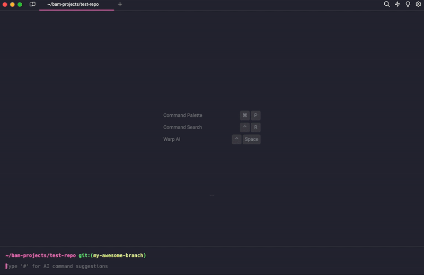The width and height of the screenshot is (424, 275).
Task: Click the R key cap
Action: (255, 127)
